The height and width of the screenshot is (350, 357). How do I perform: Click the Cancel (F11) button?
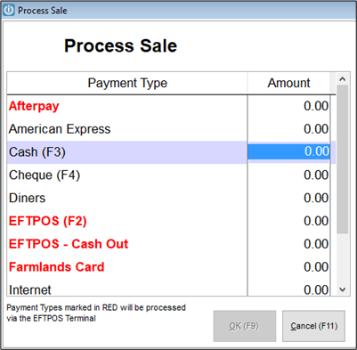(313, 326)
